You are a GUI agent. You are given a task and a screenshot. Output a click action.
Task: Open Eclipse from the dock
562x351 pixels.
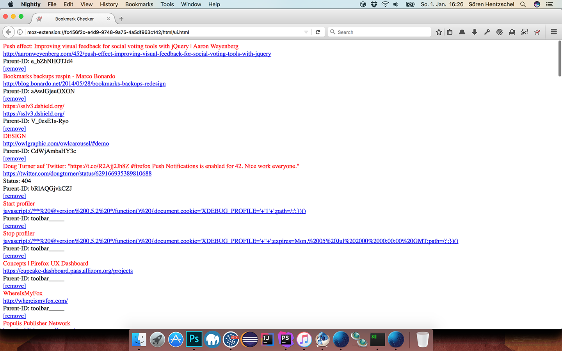[x=249, y=339]
